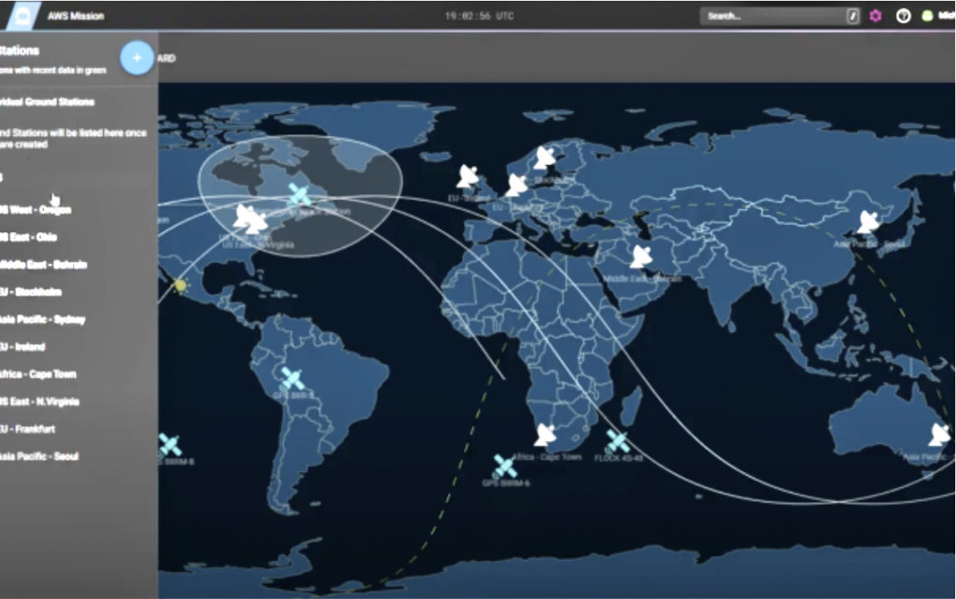The image size is (956, 599).
Task: Click the Africa - Cape Town antenna icon
Action: [545, 435]
